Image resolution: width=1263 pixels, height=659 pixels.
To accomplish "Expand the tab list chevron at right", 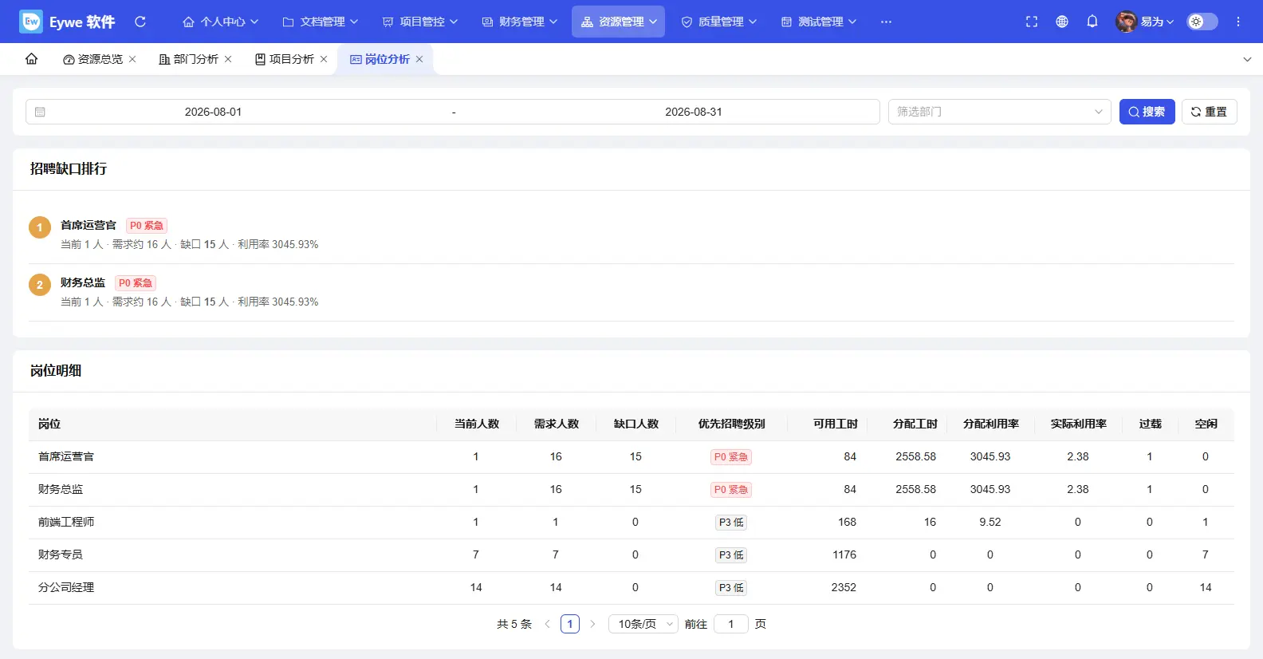I will click(x=1247, y=59).
